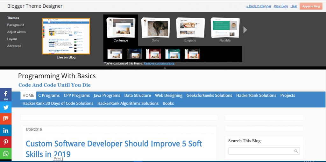
Task: Choose the Soho theme
Action: coord(155,30)
